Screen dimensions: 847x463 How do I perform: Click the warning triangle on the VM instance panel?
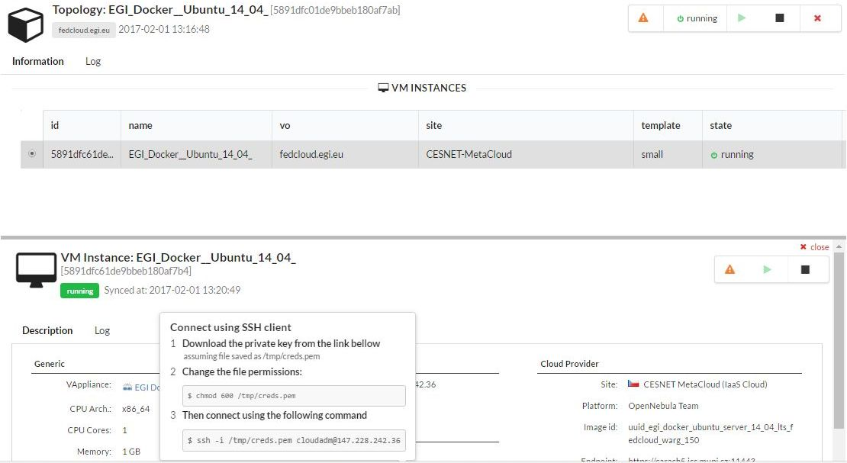[x=730, y=268]
